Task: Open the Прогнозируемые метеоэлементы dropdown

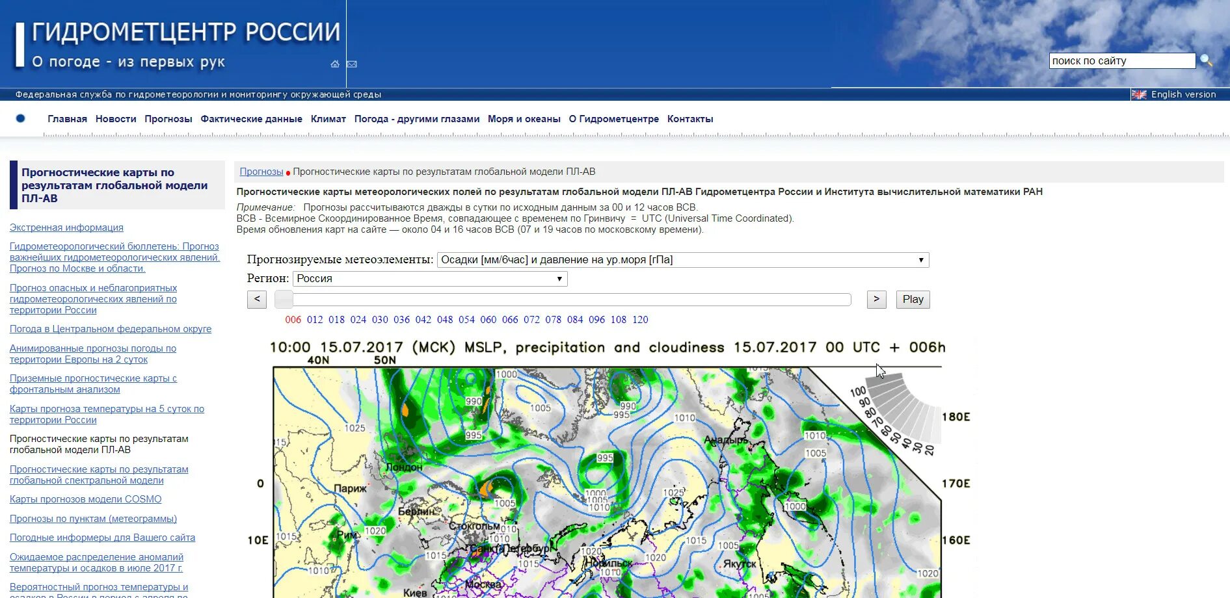Action: coord(684,260)
